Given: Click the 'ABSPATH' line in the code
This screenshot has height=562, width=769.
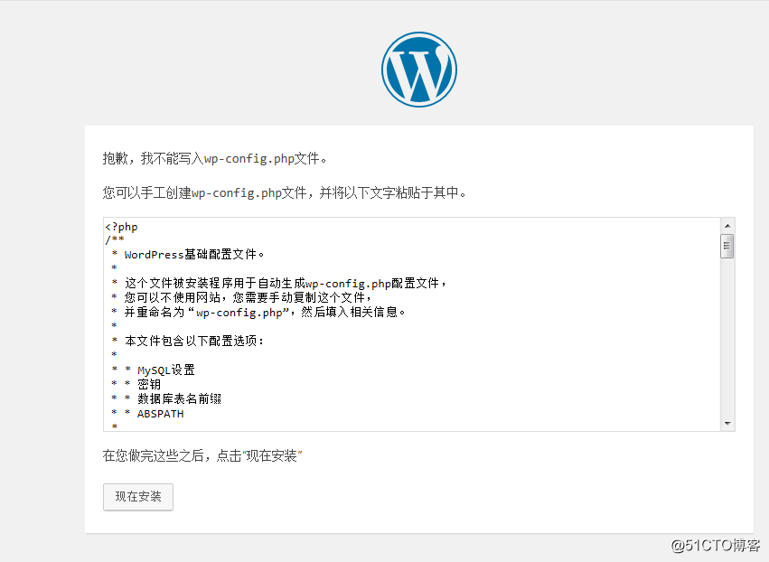Looking at the screenshot, I should [x=160, y=414].
